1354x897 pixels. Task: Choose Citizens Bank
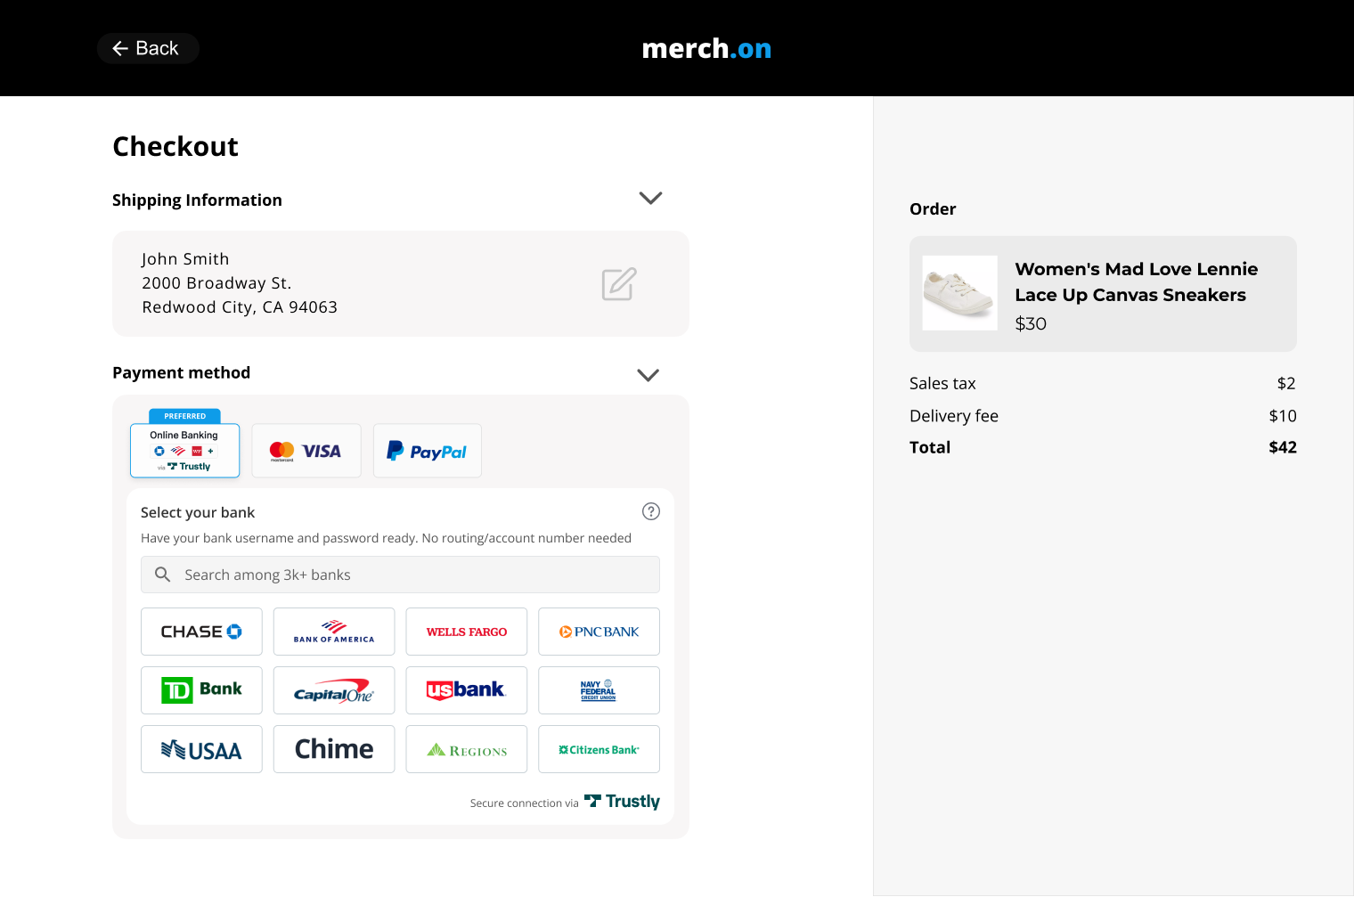[x=599, y=749]
